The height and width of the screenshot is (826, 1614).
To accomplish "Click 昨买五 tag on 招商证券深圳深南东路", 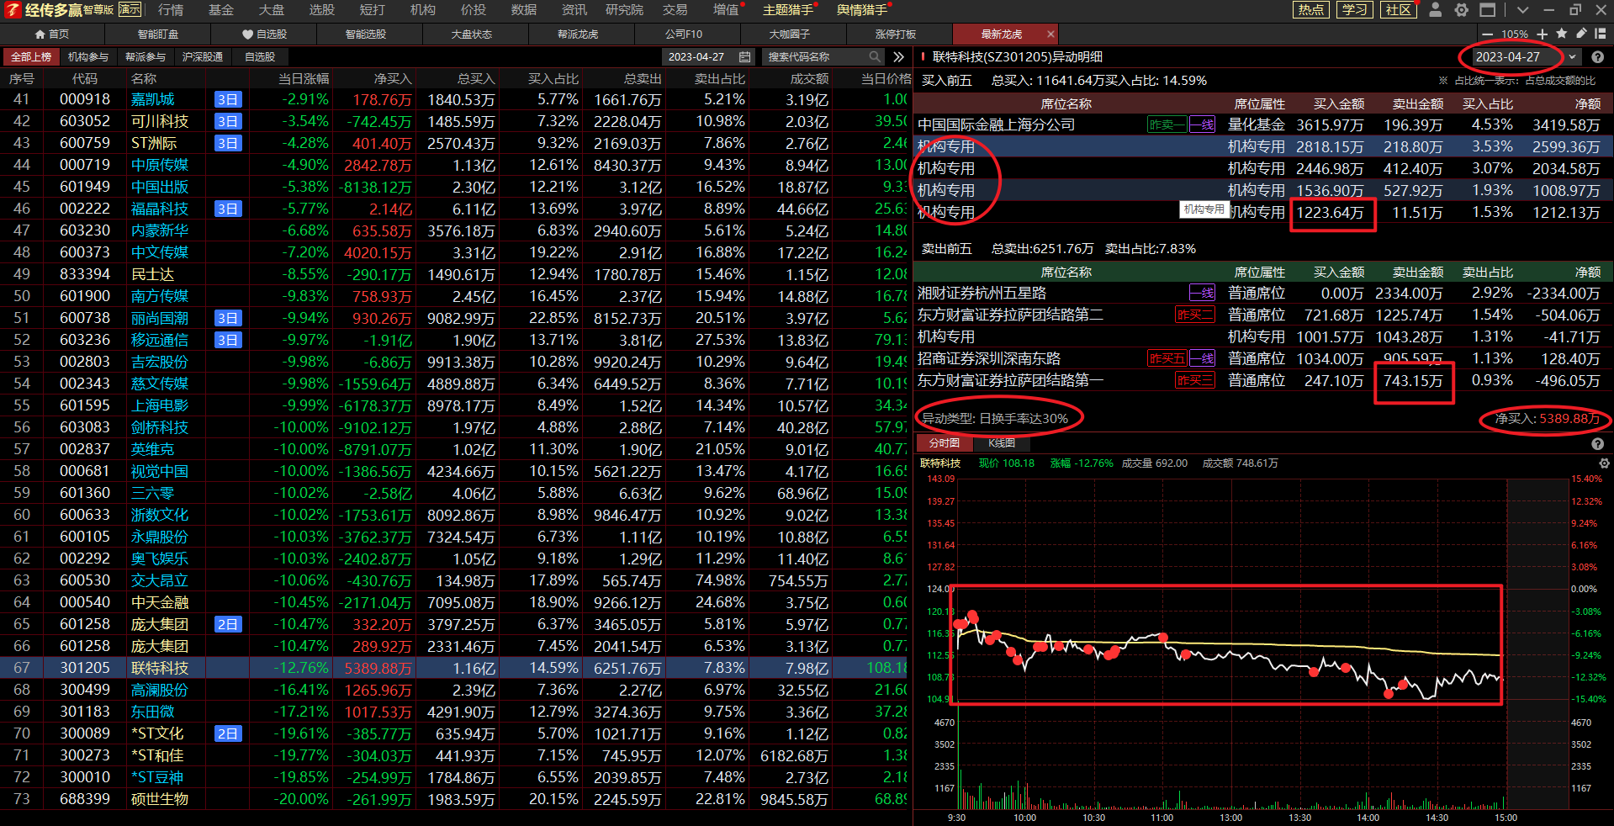I will coord(1167,358).
